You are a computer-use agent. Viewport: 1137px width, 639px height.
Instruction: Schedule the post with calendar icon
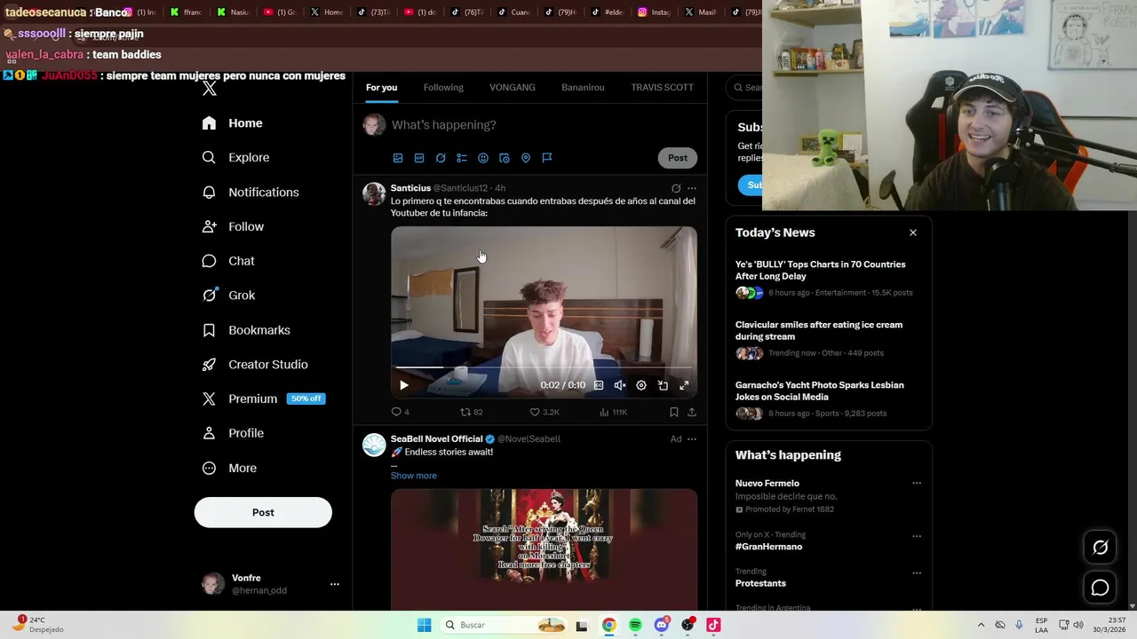[x=505, y=158]
